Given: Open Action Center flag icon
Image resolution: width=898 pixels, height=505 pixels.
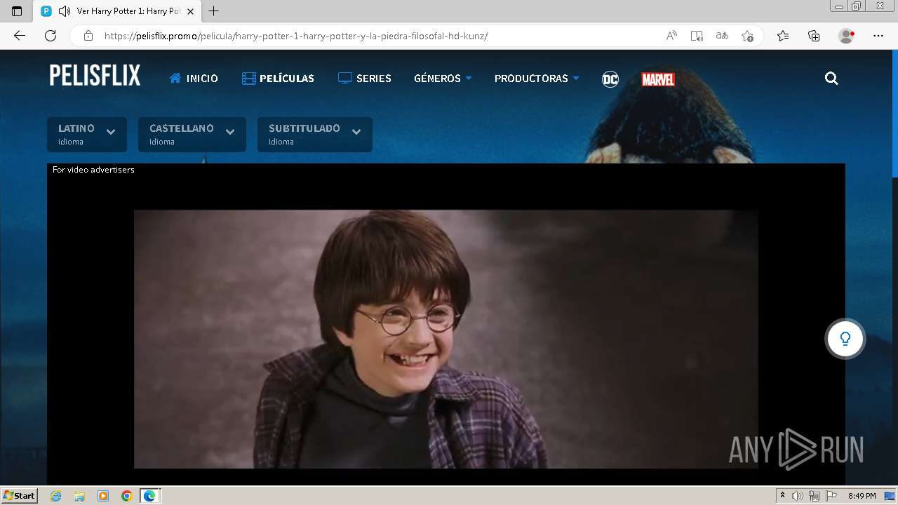Looking at the screenshot, I should [x=831, y=496].
